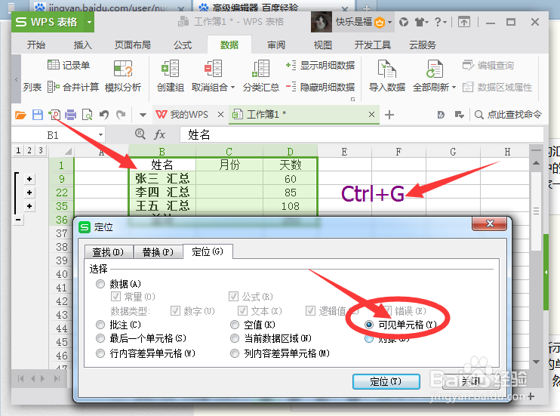
Task: Click the printer icon in quick toolbar
Action: click(70, 115)
